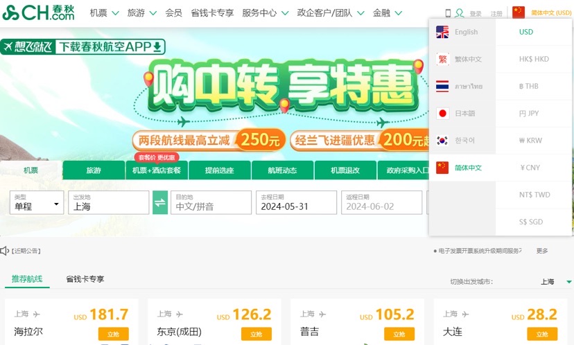Click the 出发地 field showing 上海
Screen dimensions: 574x345
(108, 202)
